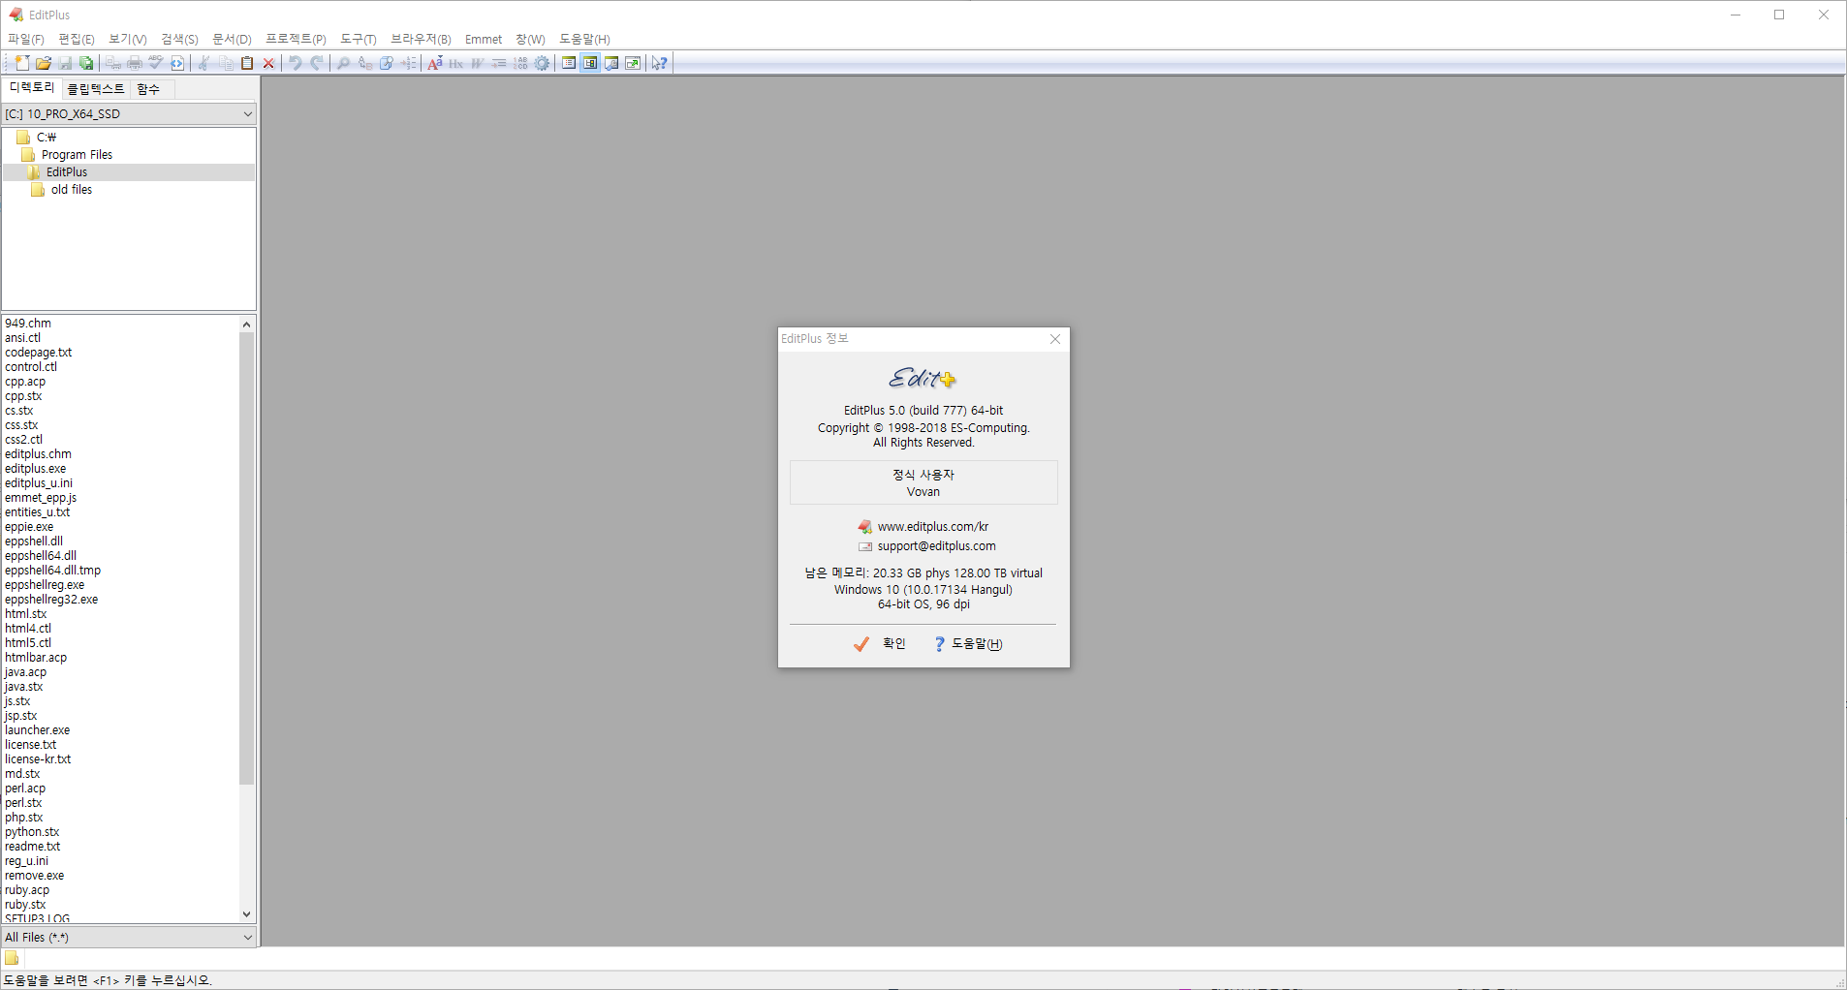Open the All Files filter dropdown
This screenshot has height=990, width=1847.
(247, 937)
